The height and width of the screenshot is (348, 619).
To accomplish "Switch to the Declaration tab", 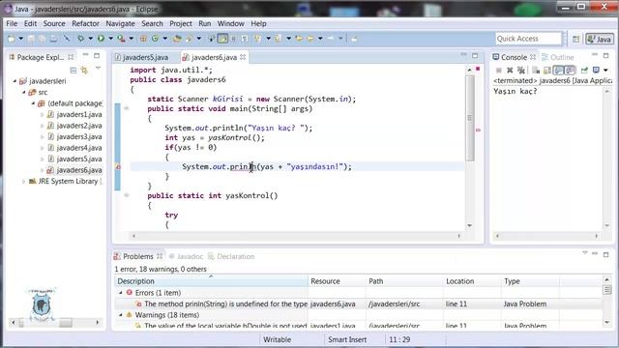I will pos(231,256).
